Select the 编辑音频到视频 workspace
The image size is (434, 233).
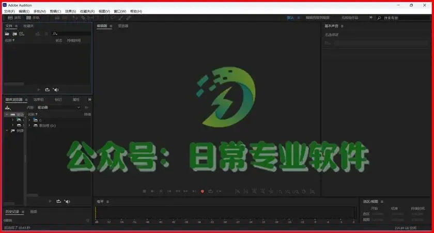317,18
